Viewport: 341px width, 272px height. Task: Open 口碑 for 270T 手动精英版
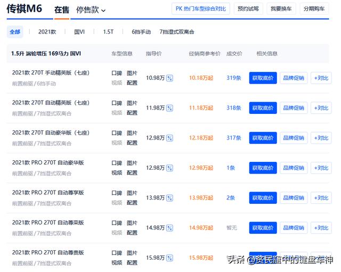pyautogui.click(x=117, y=73)
